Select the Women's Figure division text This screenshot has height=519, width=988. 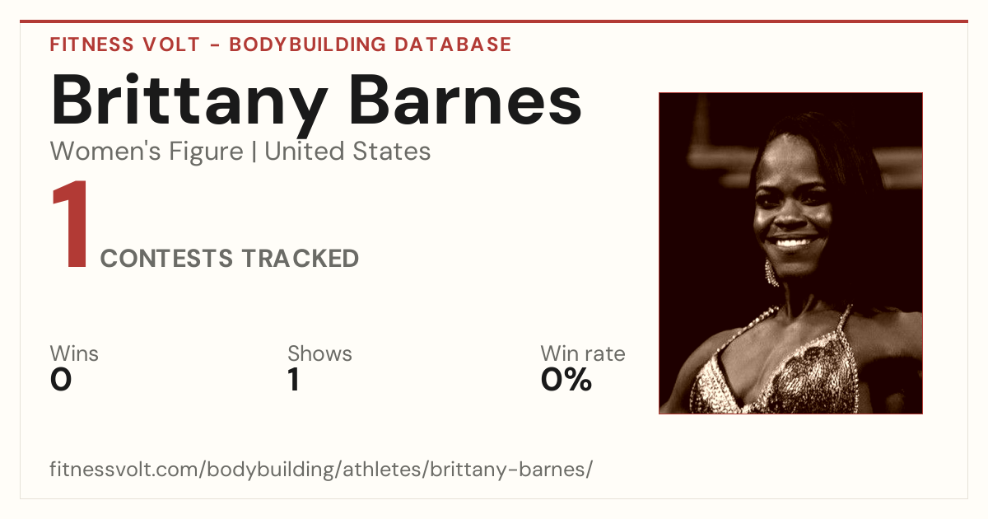pyautogui.click(x=147, y=152)
